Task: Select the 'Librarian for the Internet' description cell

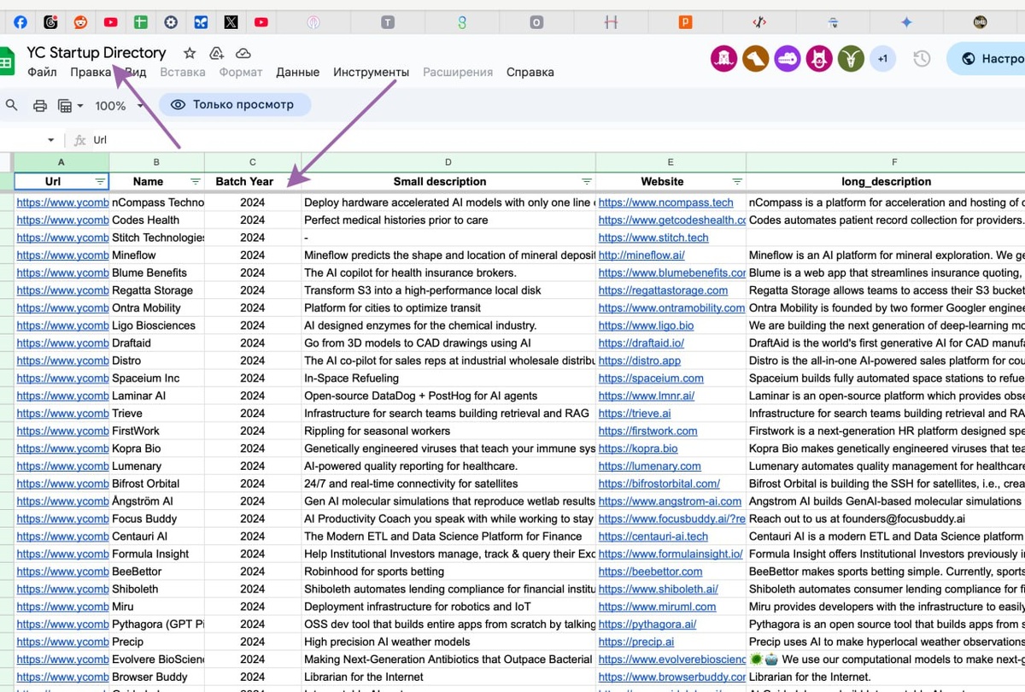Action: pos(448,677)
